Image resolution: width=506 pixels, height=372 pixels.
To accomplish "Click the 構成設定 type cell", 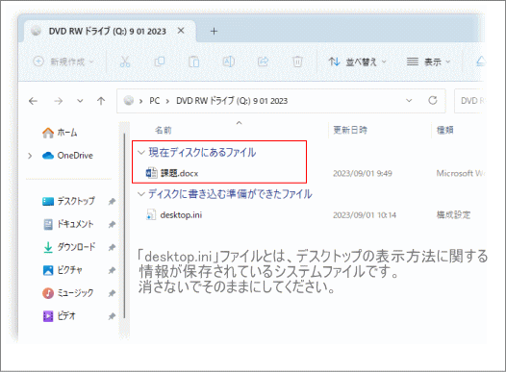I will click(453, 214).
